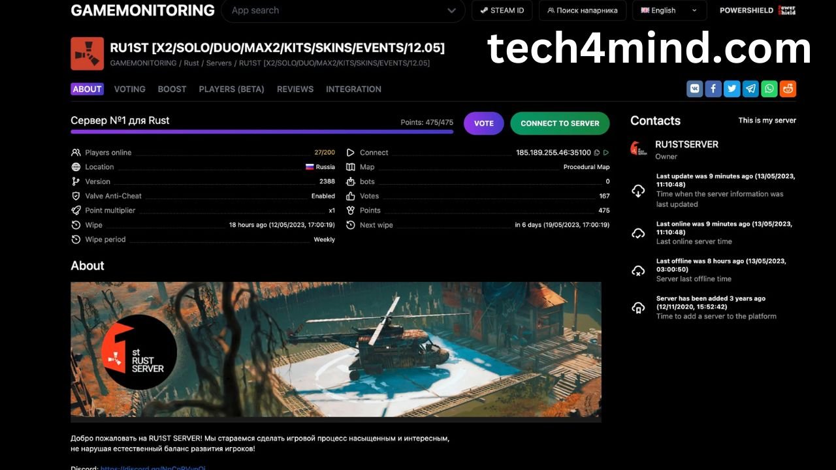Screen dimensions: 836x470
Task: Share the server on Reddit
Action: 788,89
